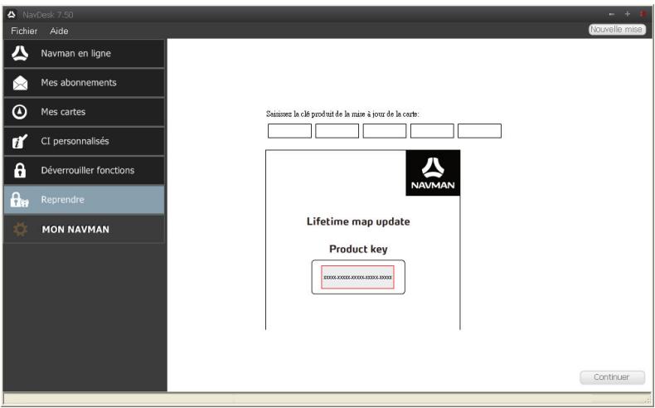Click the CI personnalisés icon
This screenshot has height=408, width=655.
point(20,141)
